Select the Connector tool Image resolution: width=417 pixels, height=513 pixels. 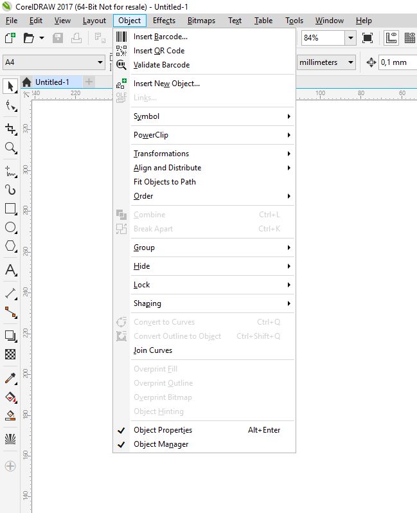coord(10,312)
